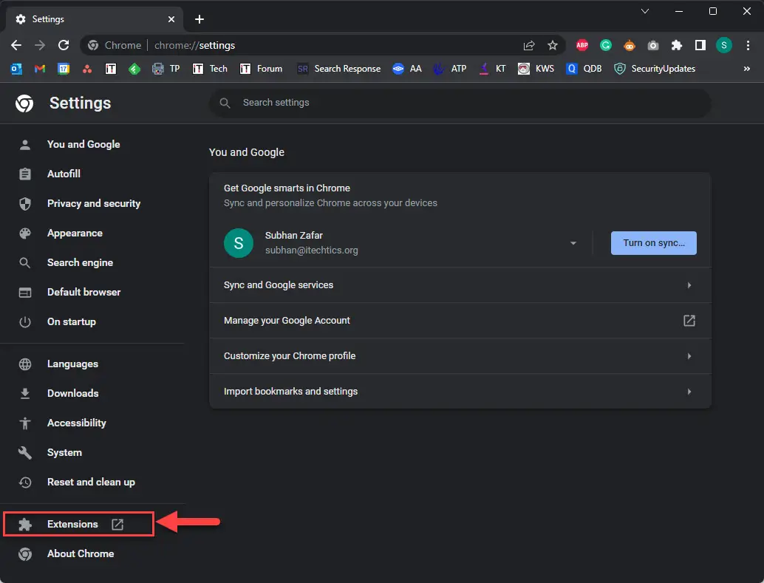Screen dimensions: 764x583
Task: Open the Gmail bookmark icon
Action: click(x=40, y=69)
